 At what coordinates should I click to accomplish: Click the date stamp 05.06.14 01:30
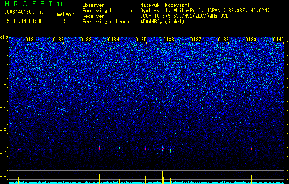tap(23, 21)
